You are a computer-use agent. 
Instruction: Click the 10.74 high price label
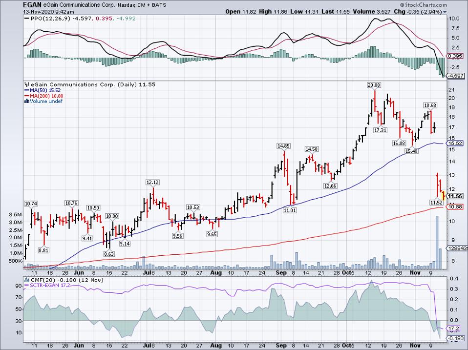click(31, 204)
